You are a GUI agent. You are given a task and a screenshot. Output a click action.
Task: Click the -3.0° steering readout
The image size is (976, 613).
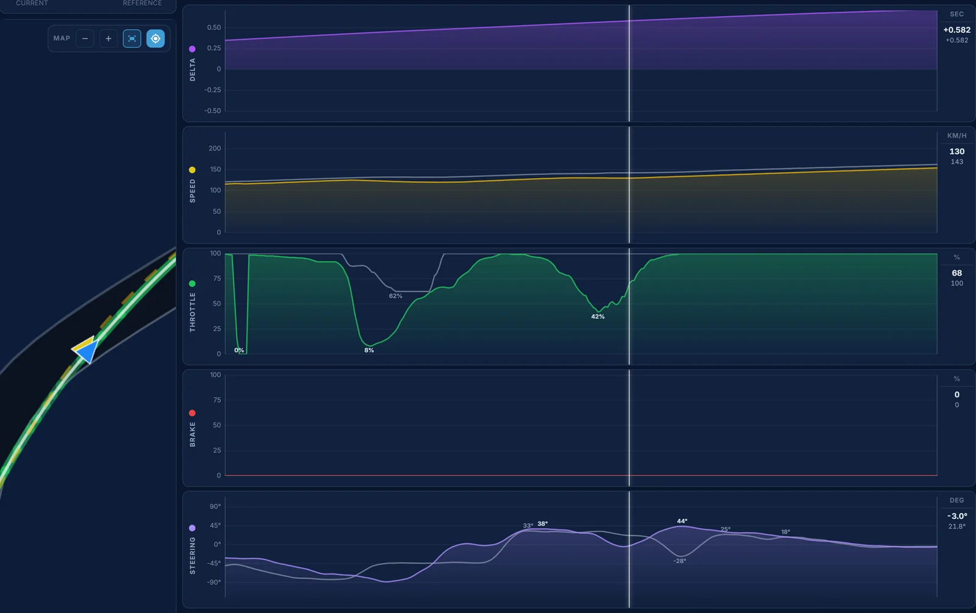coord(956,516)
